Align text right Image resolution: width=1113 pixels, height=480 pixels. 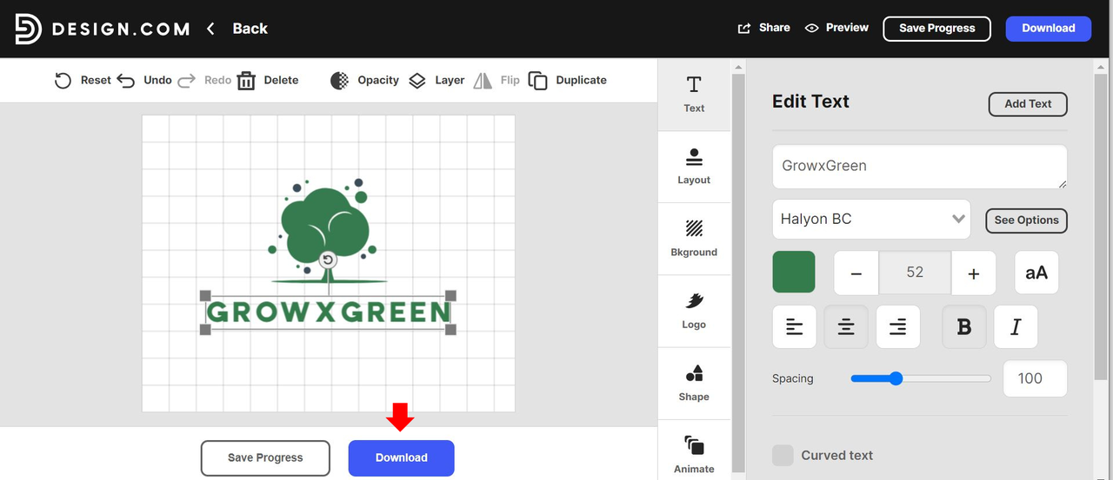point(898,327)
